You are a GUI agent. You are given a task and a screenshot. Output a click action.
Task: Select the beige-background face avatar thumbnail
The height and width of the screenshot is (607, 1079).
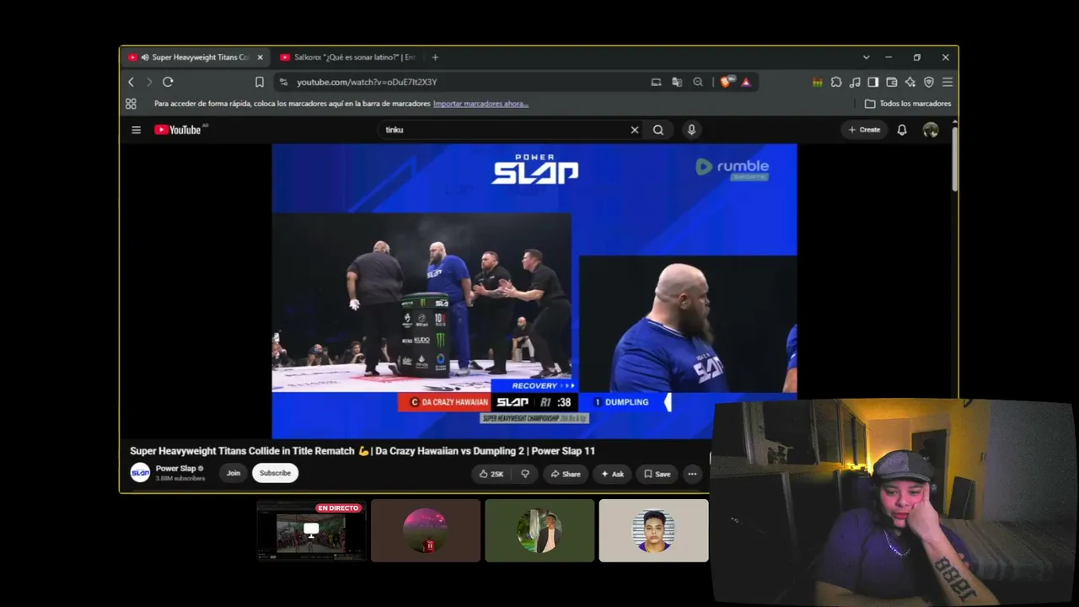[653, 530]
